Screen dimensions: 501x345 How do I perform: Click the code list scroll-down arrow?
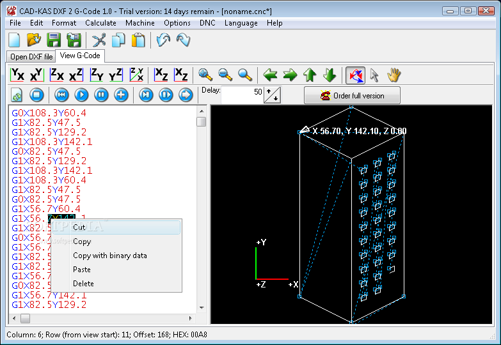202,308
